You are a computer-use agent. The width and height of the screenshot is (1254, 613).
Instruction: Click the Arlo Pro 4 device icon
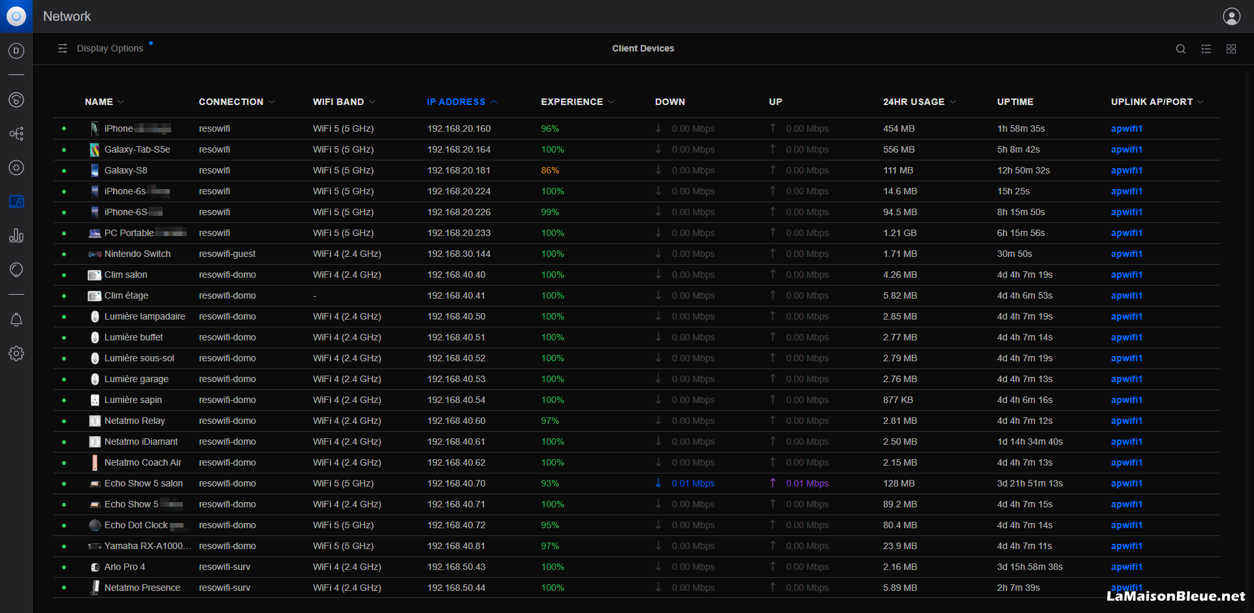click(x=95, y=567)
